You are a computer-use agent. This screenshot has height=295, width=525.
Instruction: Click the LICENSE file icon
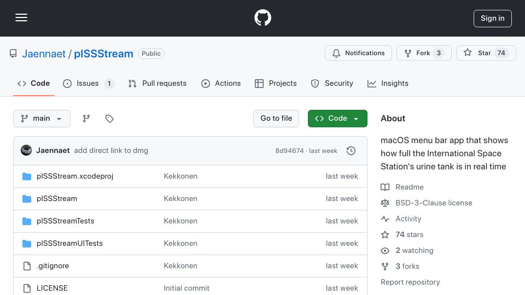(27, 288)
